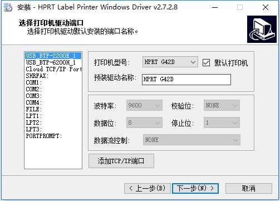Open the 校验位 NONE dropdown
Image resolution: width=280 pixels, height=201 pixels.
(x=222, y=105)
